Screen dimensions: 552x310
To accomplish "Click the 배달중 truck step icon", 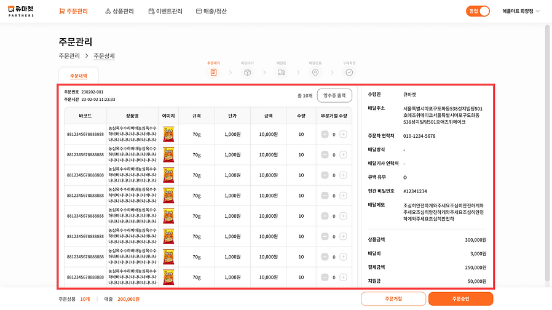I will (282, 72).
